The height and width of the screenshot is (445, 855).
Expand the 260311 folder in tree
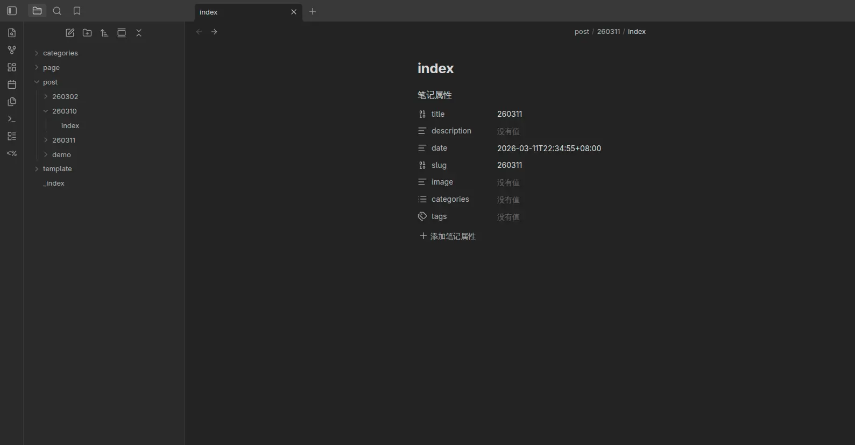63,140
